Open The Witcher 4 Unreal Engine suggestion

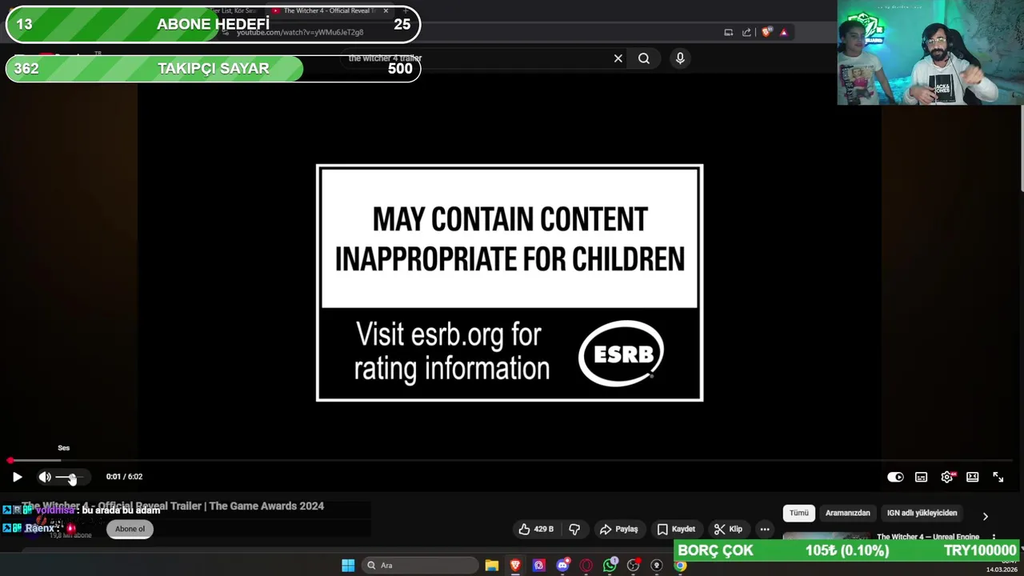927,537
